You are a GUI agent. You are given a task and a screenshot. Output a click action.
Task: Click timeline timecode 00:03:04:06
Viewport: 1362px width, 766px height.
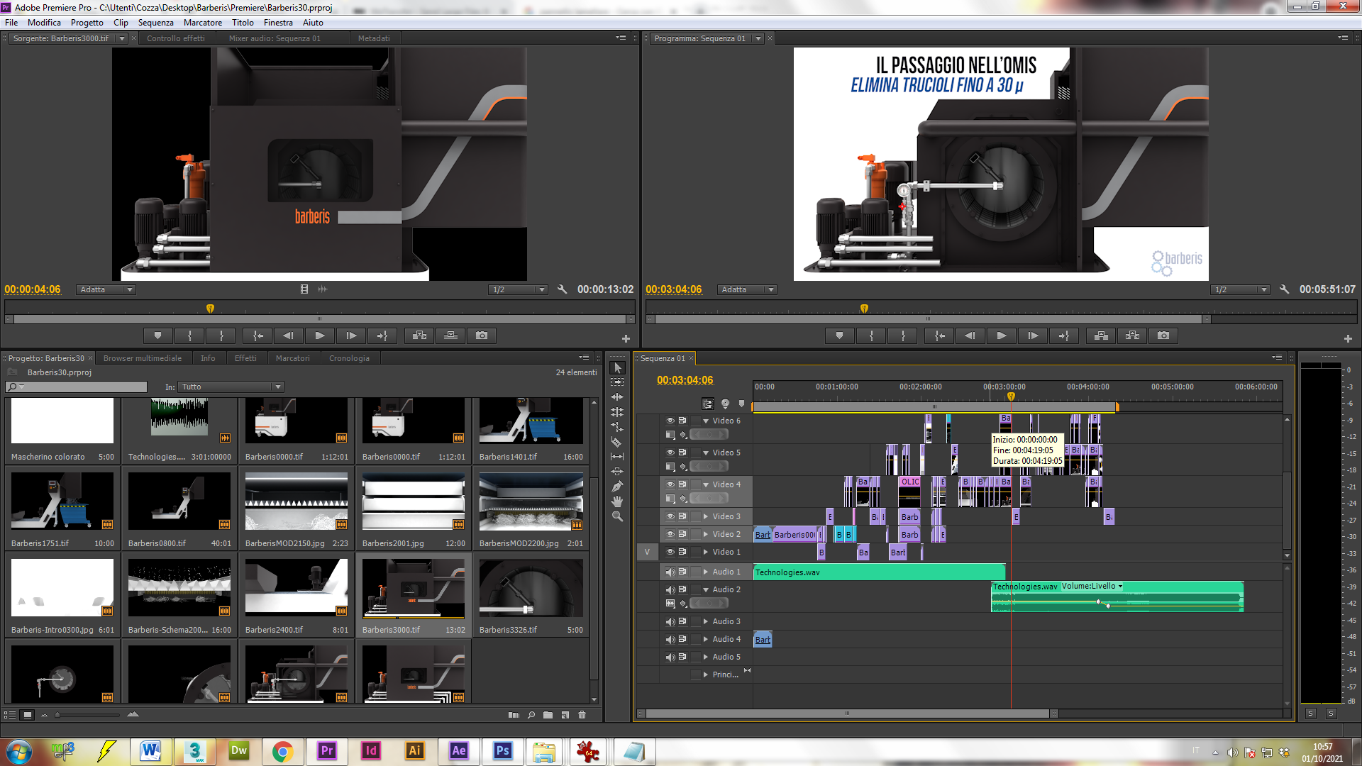pyautogui.click(x=685, y=380)
